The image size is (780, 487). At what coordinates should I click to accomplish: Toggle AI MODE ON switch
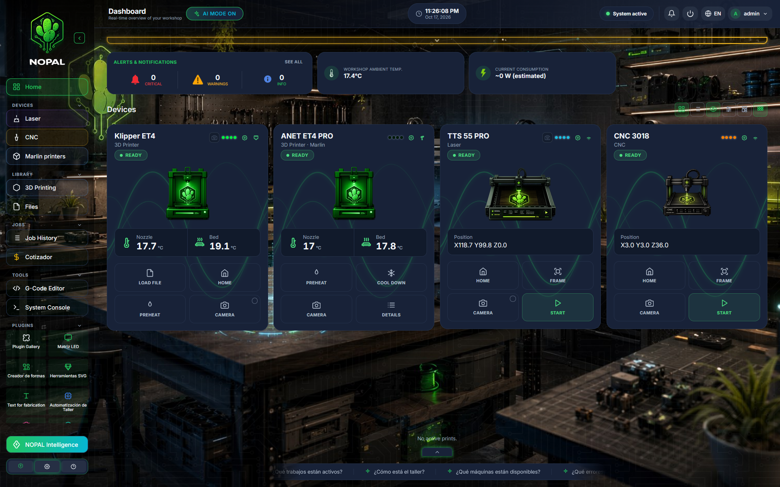click(x=214, y=13)
